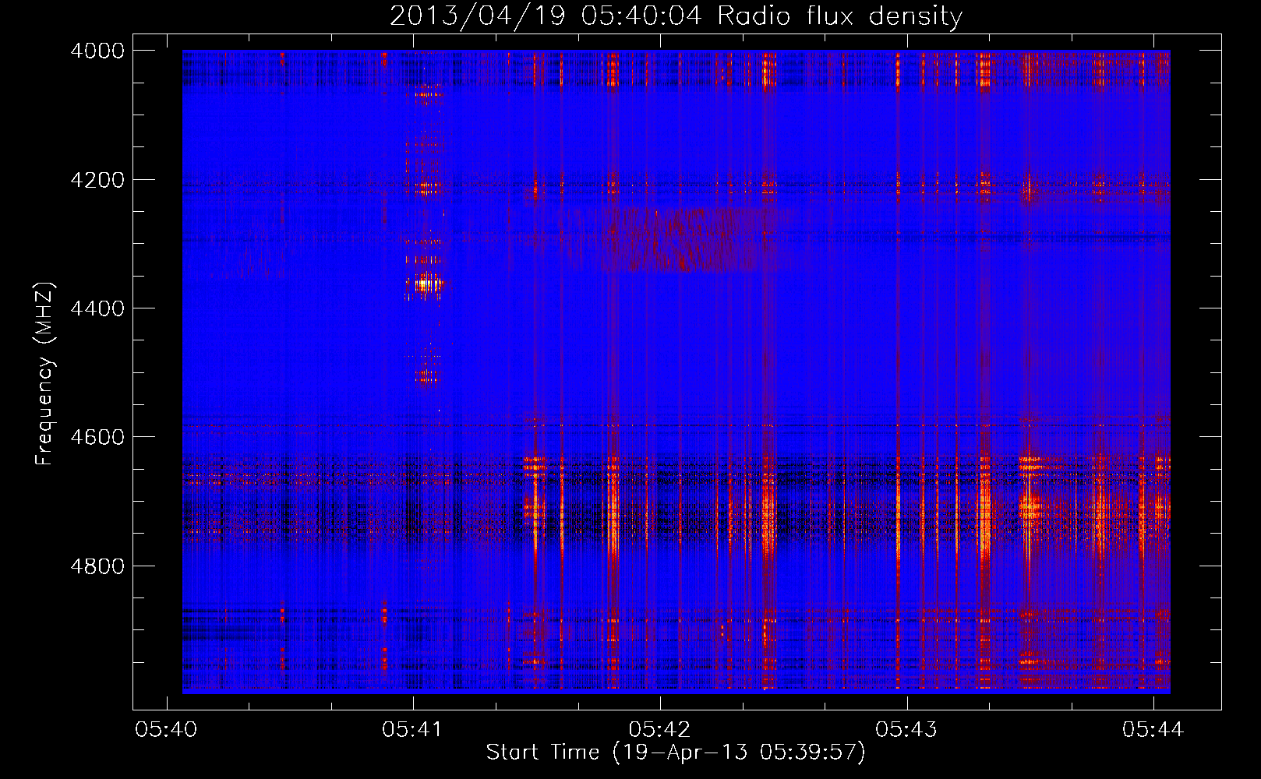This screenshot has height=779, width=1261.
Task: Select the 4400 frequency axis label
Action: point(97,308)
